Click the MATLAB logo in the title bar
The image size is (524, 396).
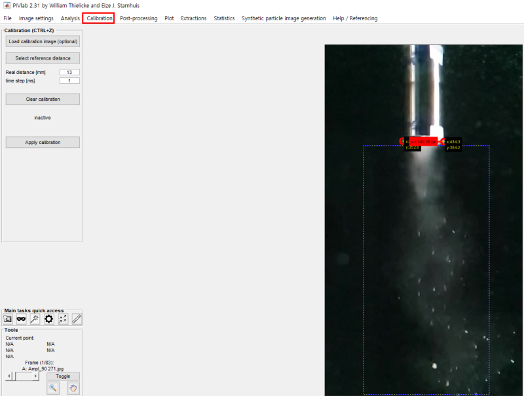(7, 5)
